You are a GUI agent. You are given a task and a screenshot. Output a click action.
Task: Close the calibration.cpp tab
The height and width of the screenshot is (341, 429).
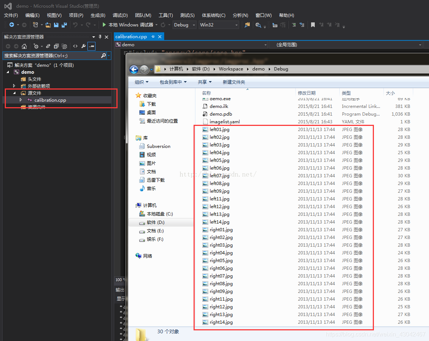click(159, 37)
